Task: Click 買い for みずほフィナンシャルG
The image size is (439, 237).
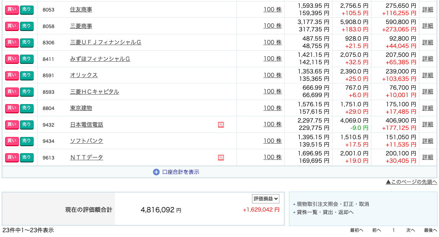Action: pos(12,59)
